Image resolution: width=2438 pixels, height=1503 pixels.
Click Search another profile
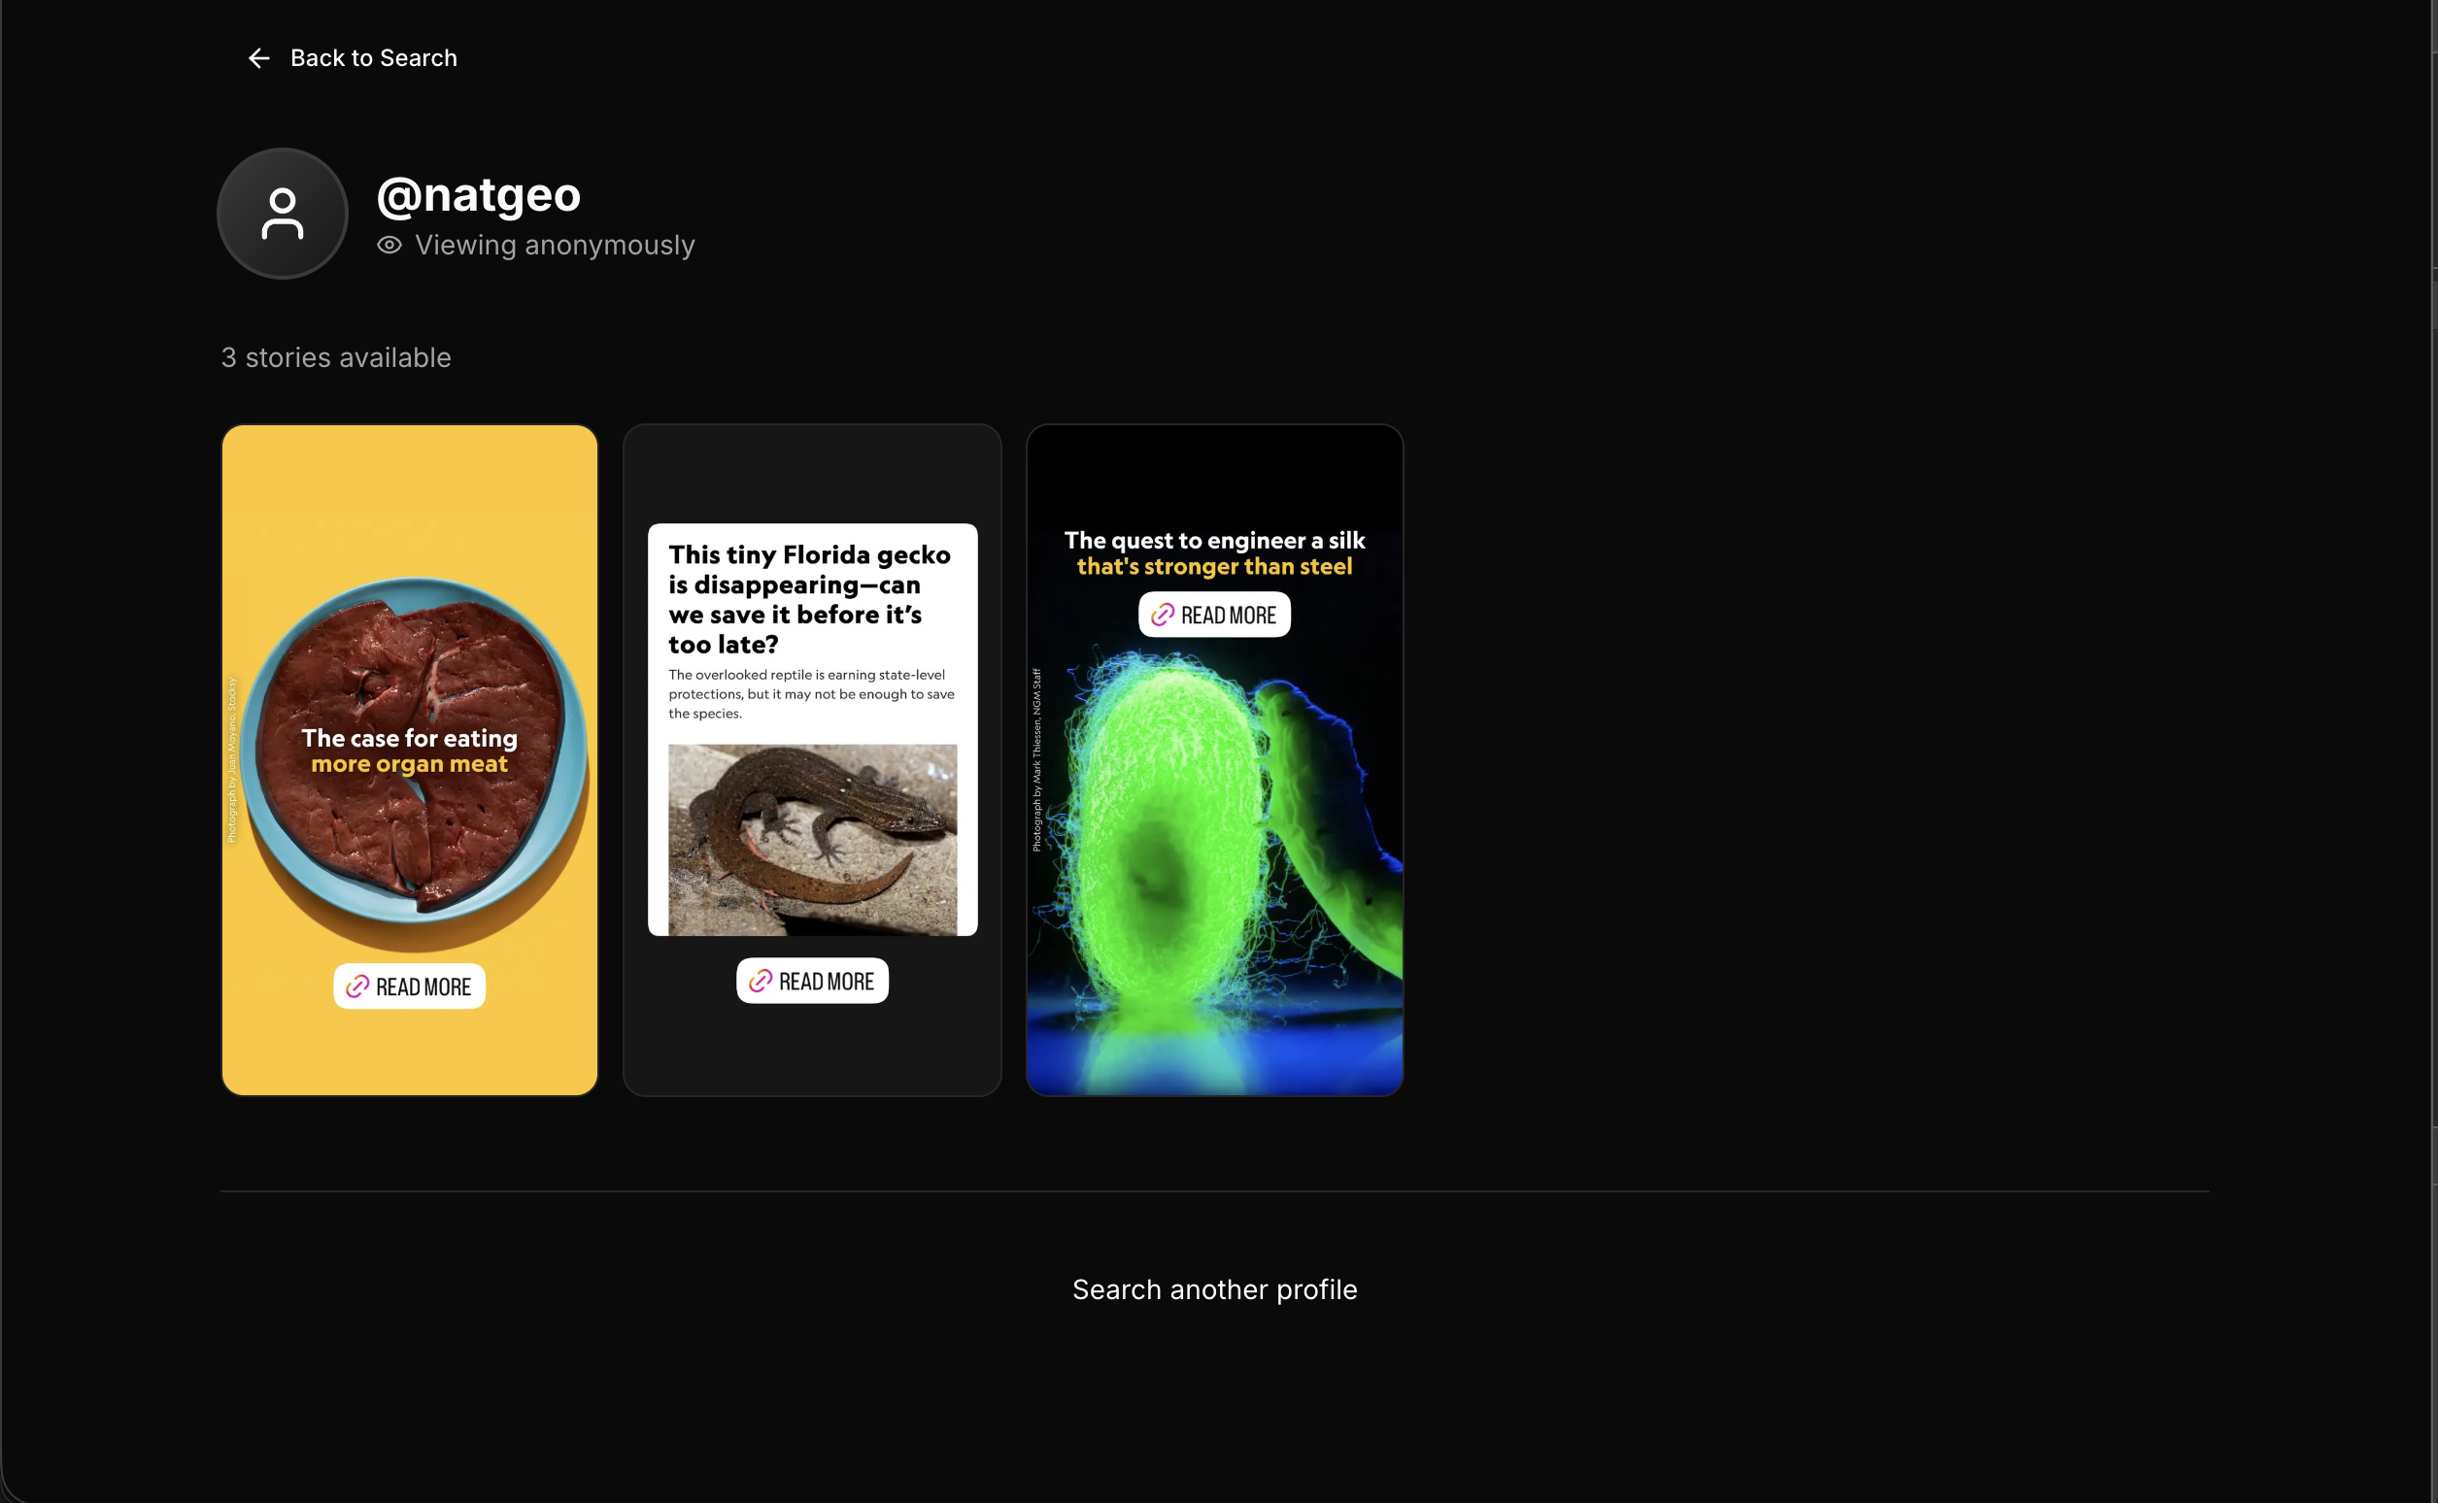click(1215, 1290)
